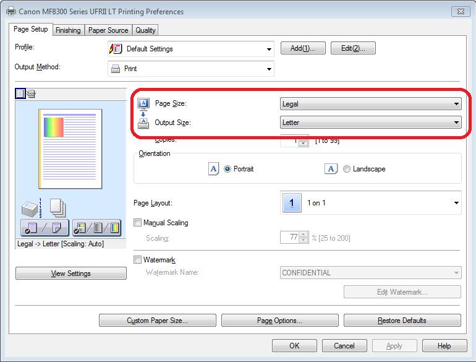Image resolution: width=476 pixels, height=362 pixels.
Task: Select Portrait orientation radio button
Action: point(227,169)
